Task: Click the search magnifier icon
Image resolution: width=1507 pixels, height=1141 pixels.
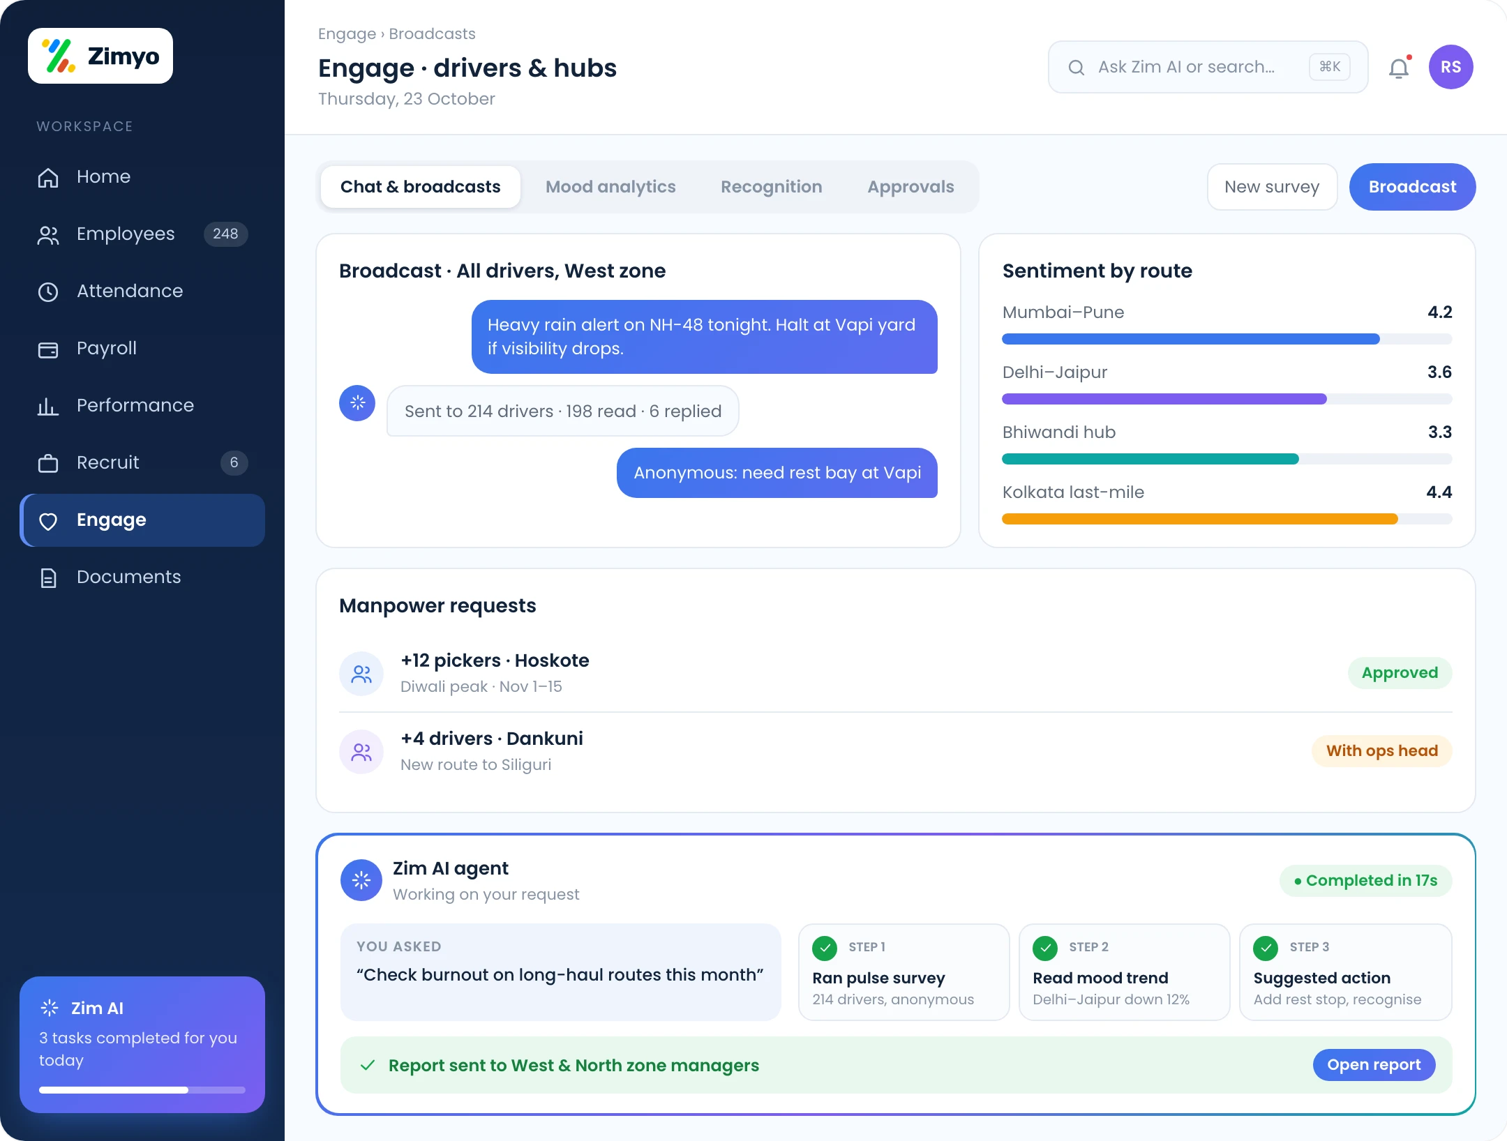Action: (x=1077, y=67)
